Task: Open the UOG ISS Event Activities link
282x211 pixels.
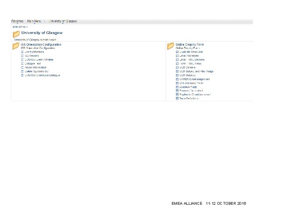Action: click(x=39, y=59)
